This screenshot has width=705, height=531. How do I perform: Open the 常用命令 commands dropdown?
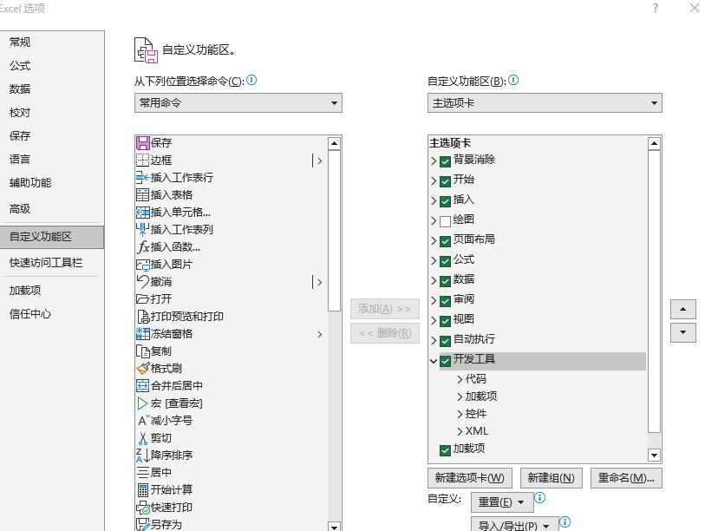coord(238,103)
